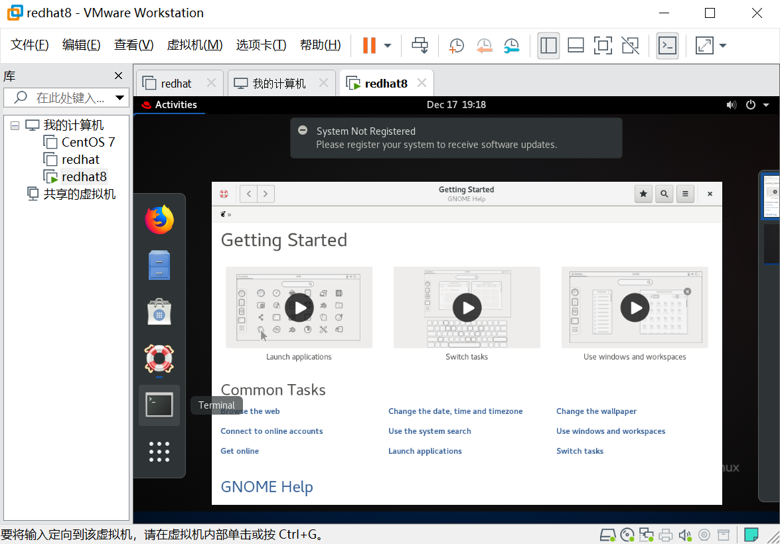Open Use the system search link
The width and height of the screenshot is (780, 544).
429,431
